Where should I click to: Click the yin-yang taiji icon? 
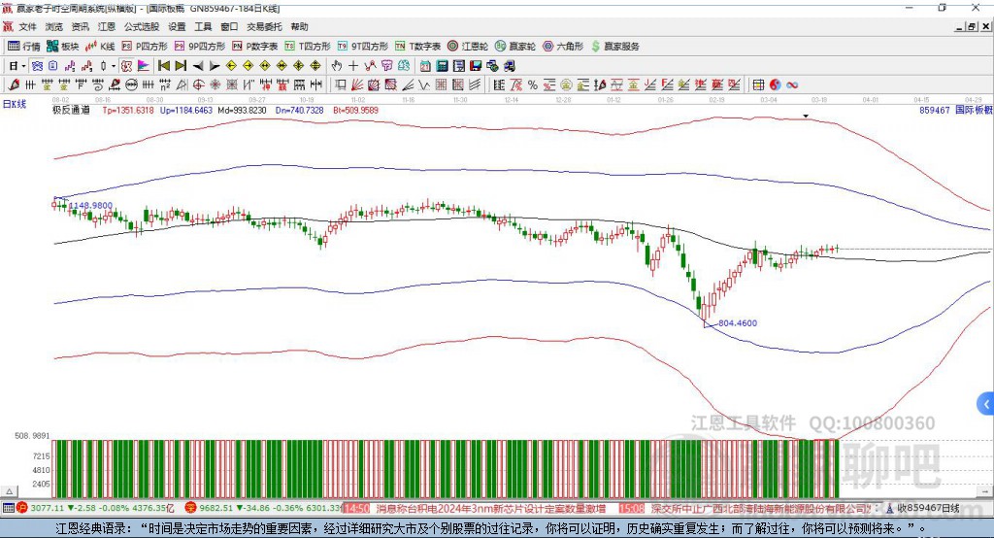(775, 84)
